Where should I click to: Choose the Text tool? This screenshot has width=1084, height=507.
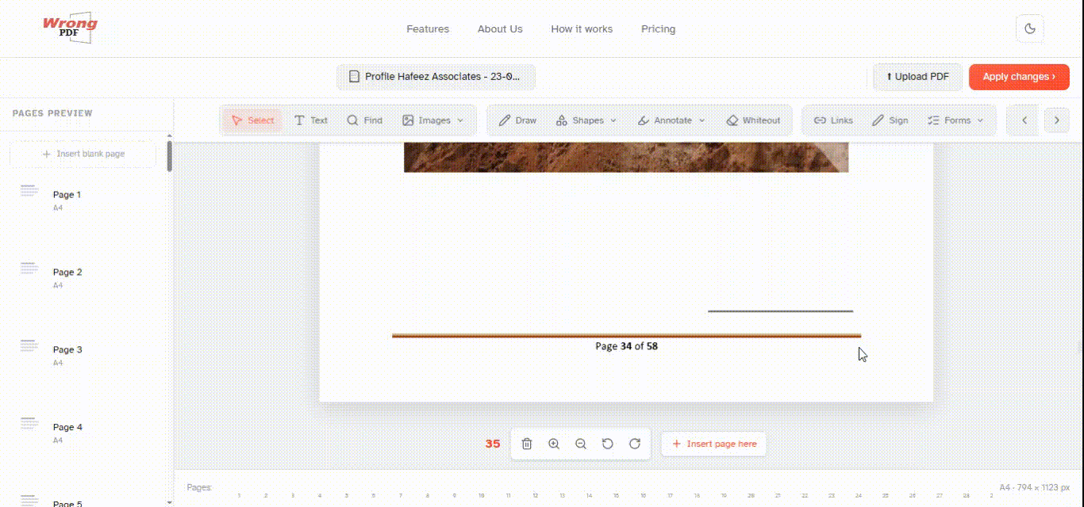click(310, 120)
